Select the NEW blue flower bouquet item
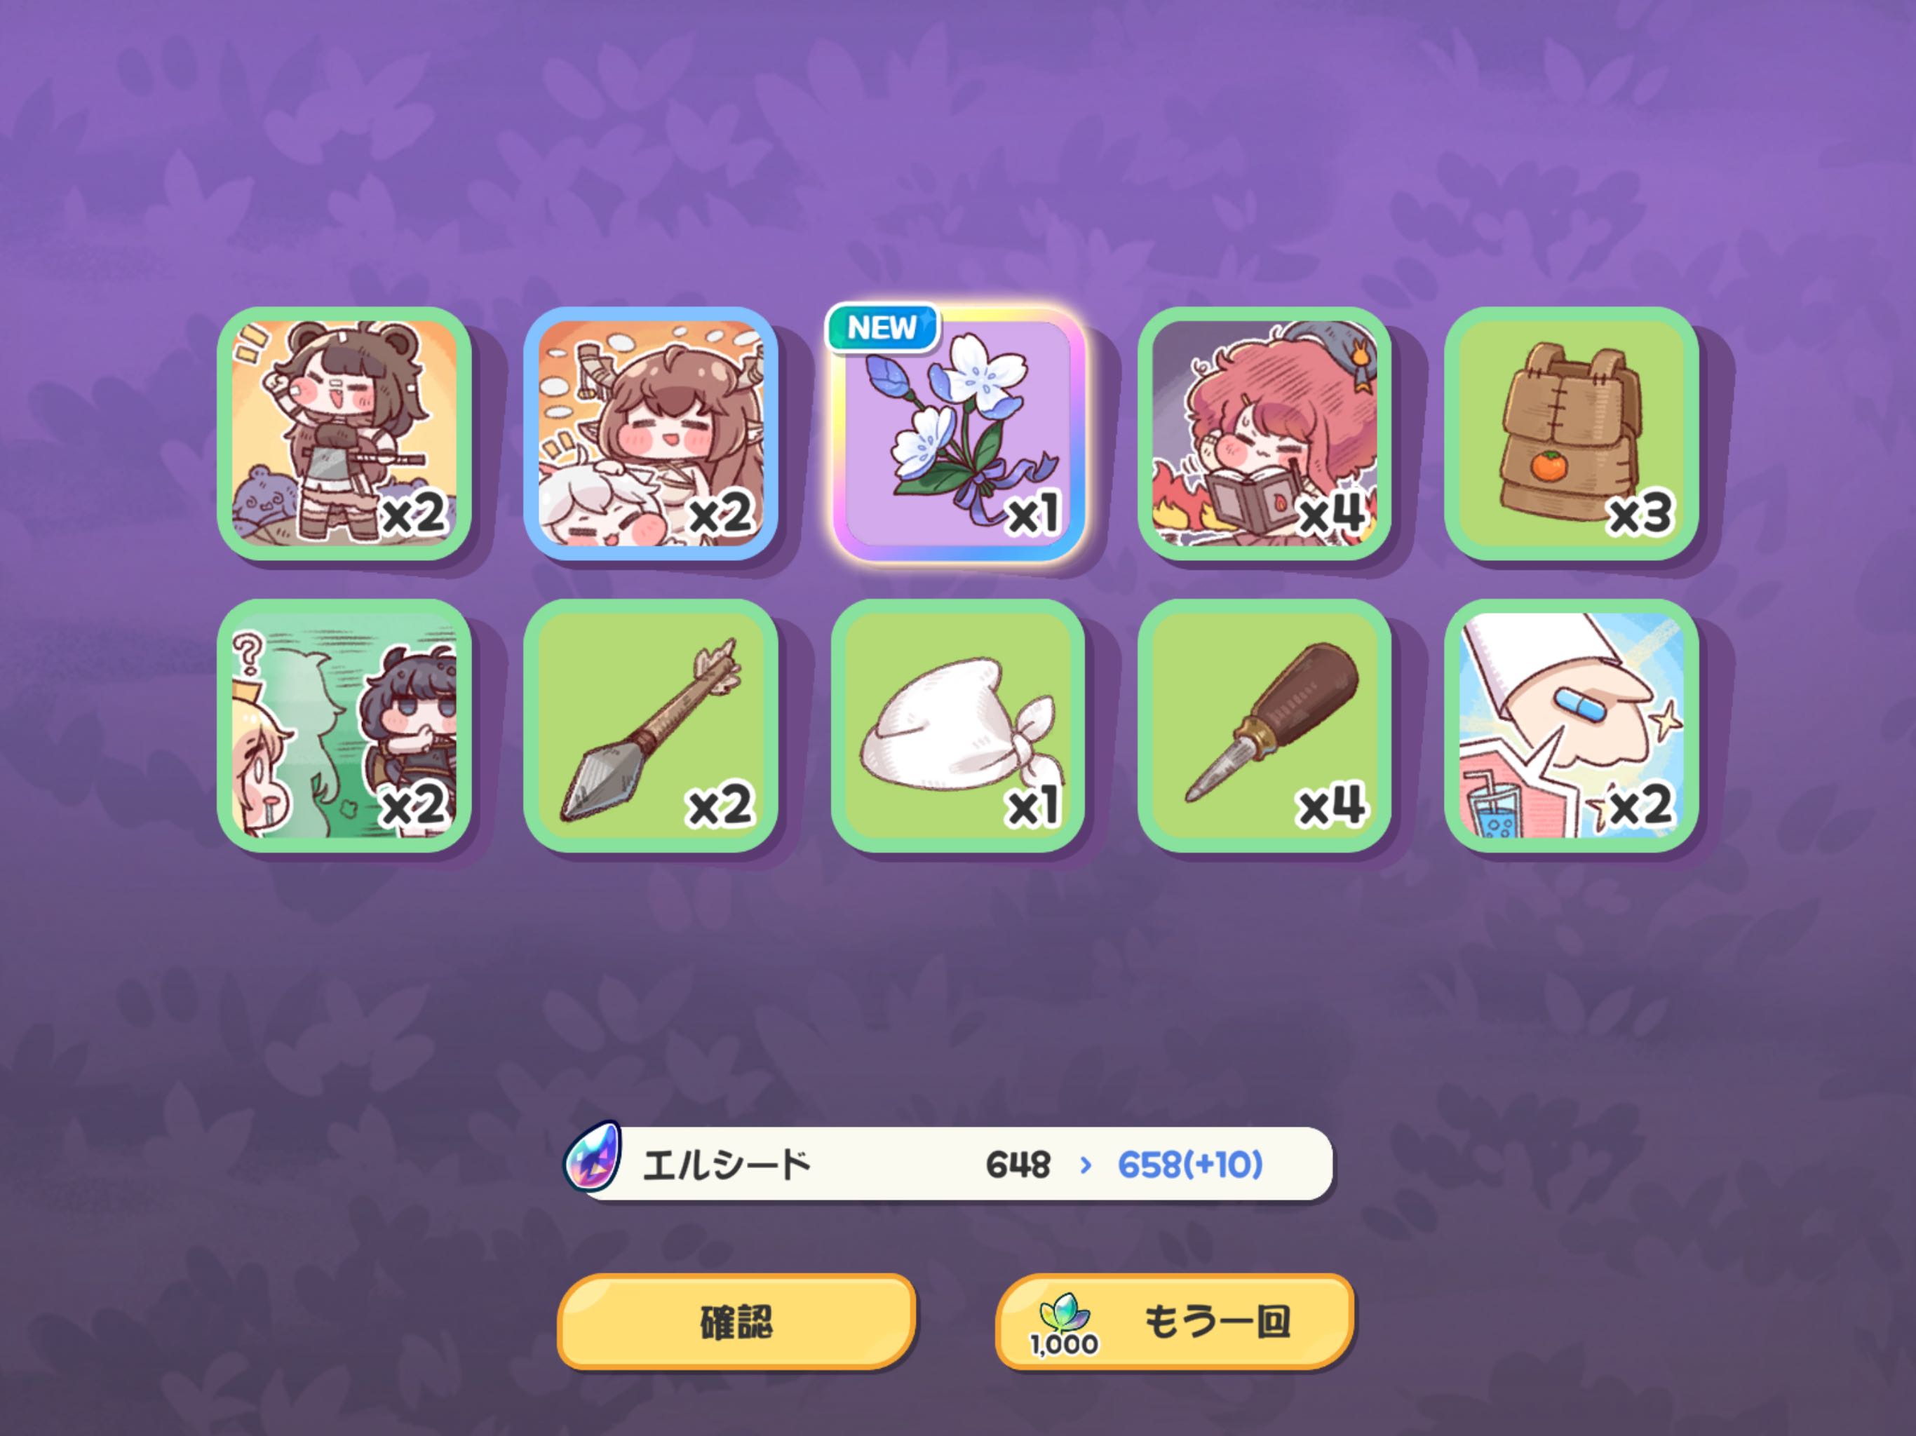The width and height of the screenshot is (1916, 1436). pos(958,433)
